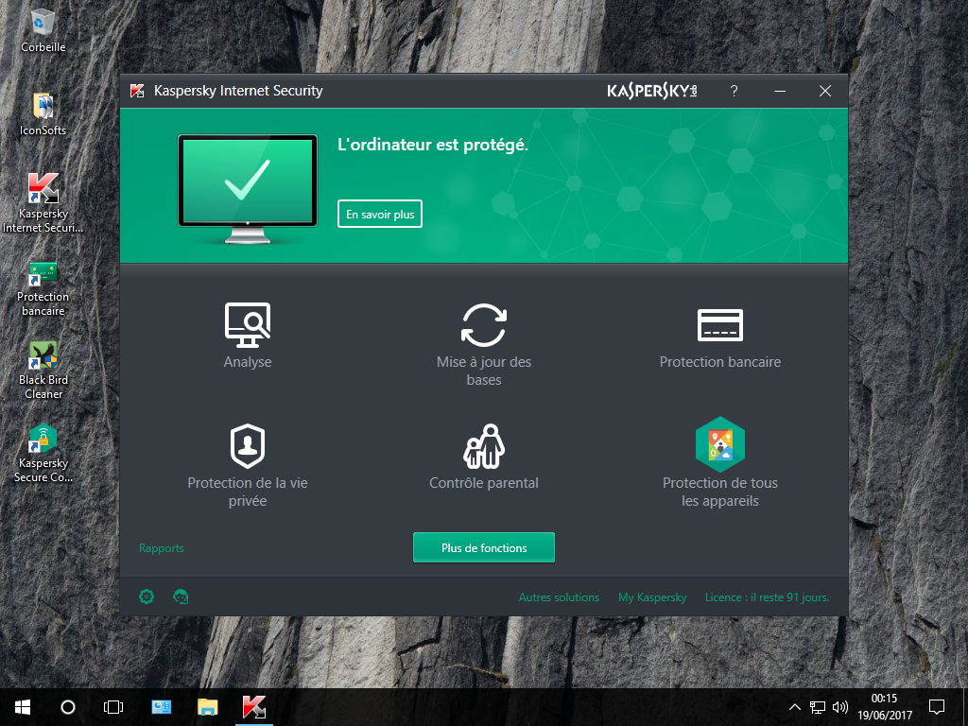The width and height of the screenshot is (968, 726).
Task: Select the Corbeille desktop icon
Action: point(43,31)
